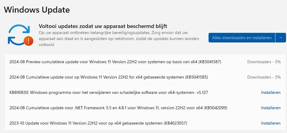Install the 2023-10 Update for Windows 11

[x=271, y=123]
